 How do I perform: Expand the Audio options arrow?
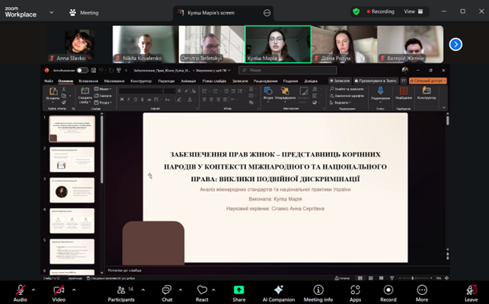click(34, 289)
